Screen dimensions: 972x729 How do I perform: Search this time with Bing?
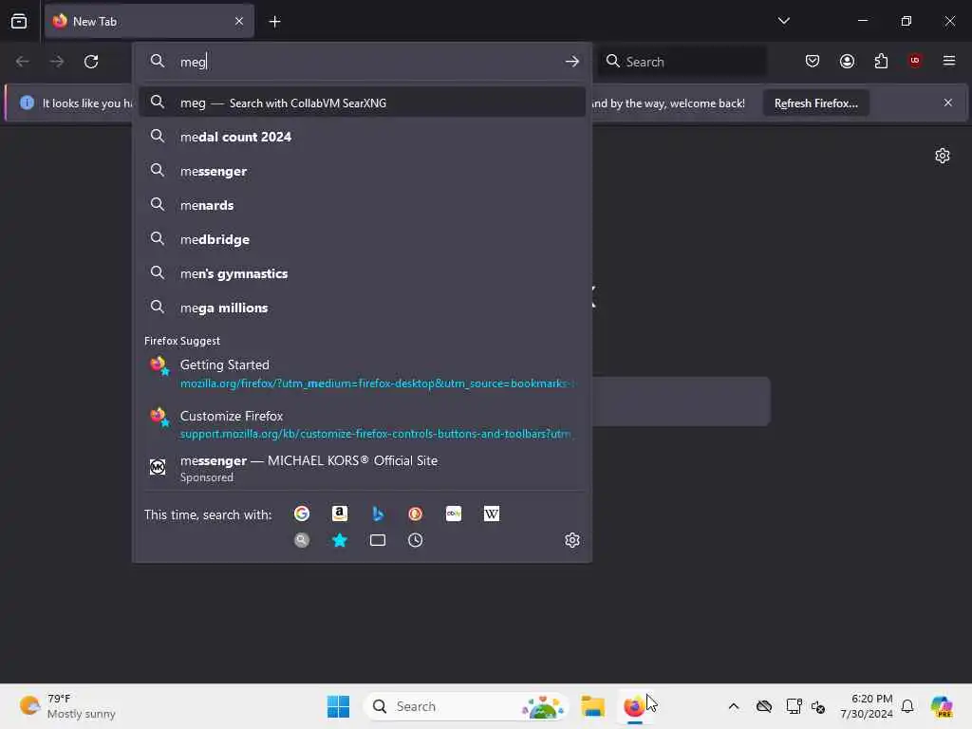[378, 514]
